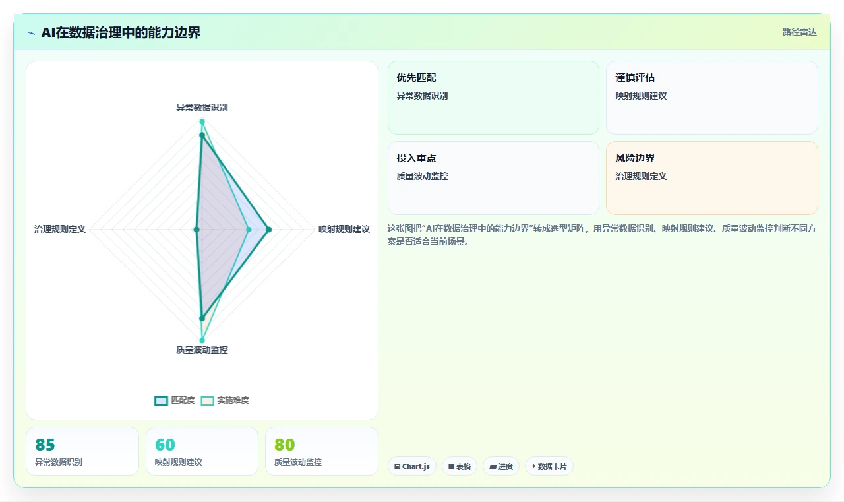Click the 进度 chip icon
Viewport: 844px width, 502px height.
pyautogui.click(x=493, y=466)
